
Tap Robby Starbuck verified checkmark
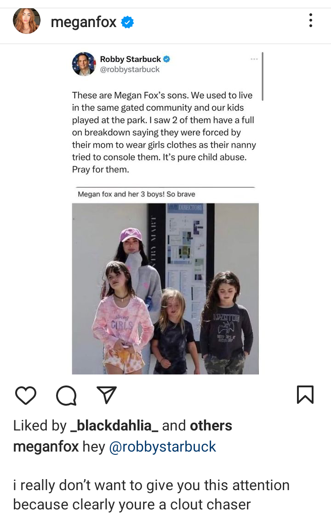(167, 59)
